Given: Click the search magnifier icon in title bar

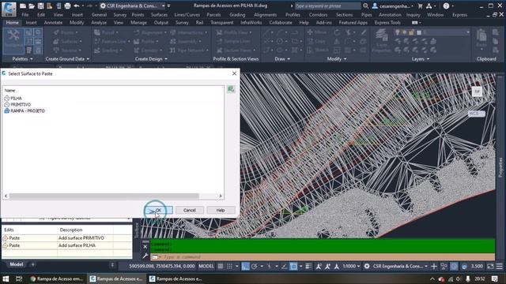Looking at the screenshot, I should 365,6.
